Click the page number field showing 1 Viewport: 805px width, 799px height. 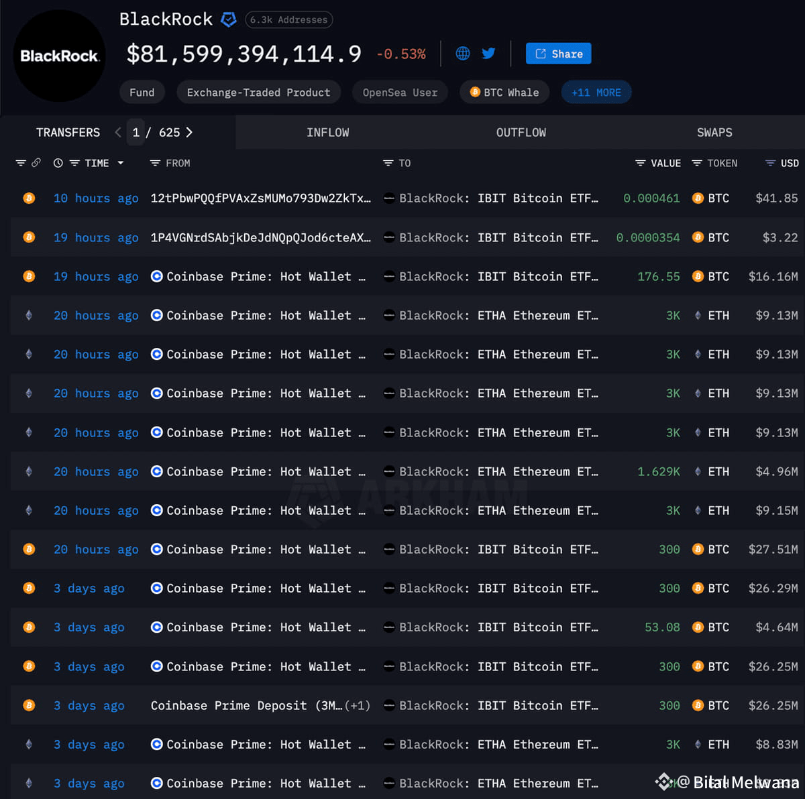[136, 132]
